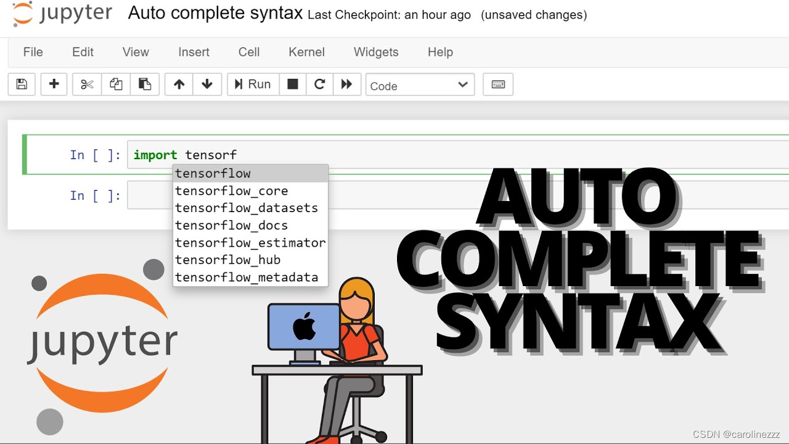Rename notebook by clicking Auto complete syntax title

[x=215, y=13]
